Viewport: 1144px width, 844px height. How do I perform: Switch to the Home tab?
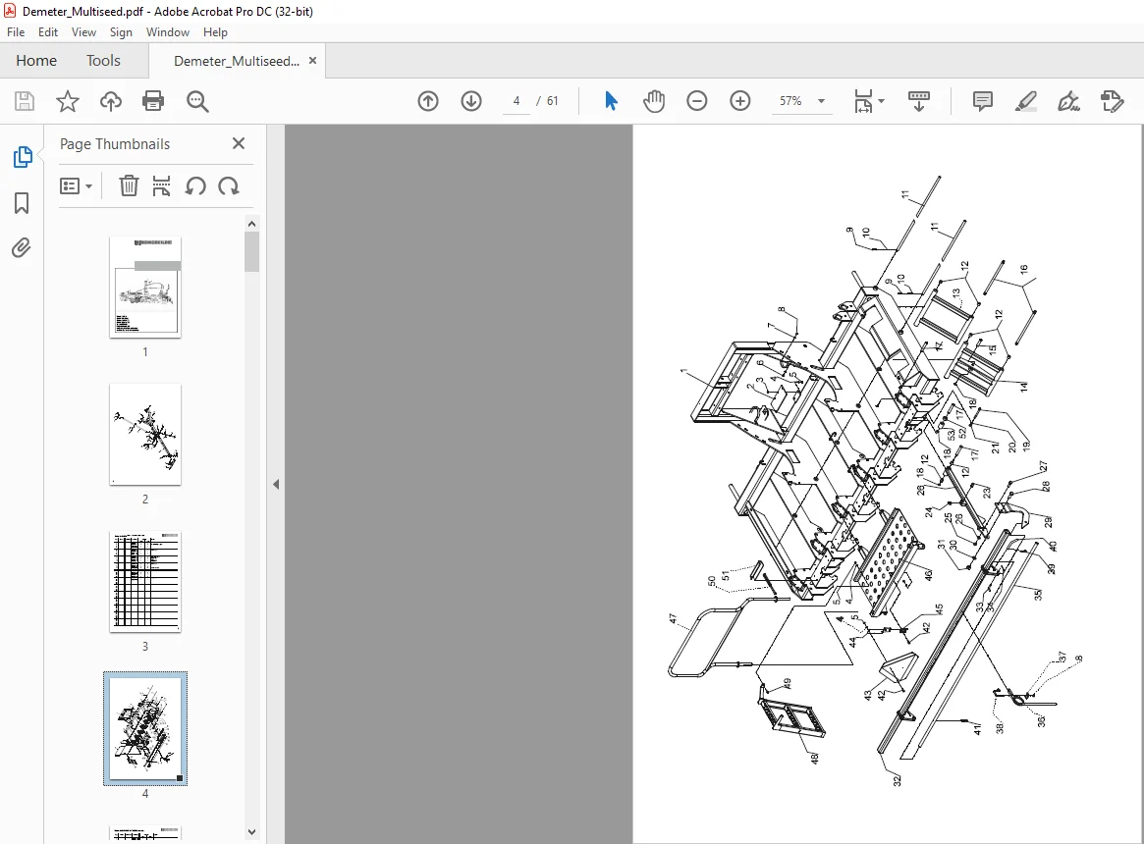36,61
